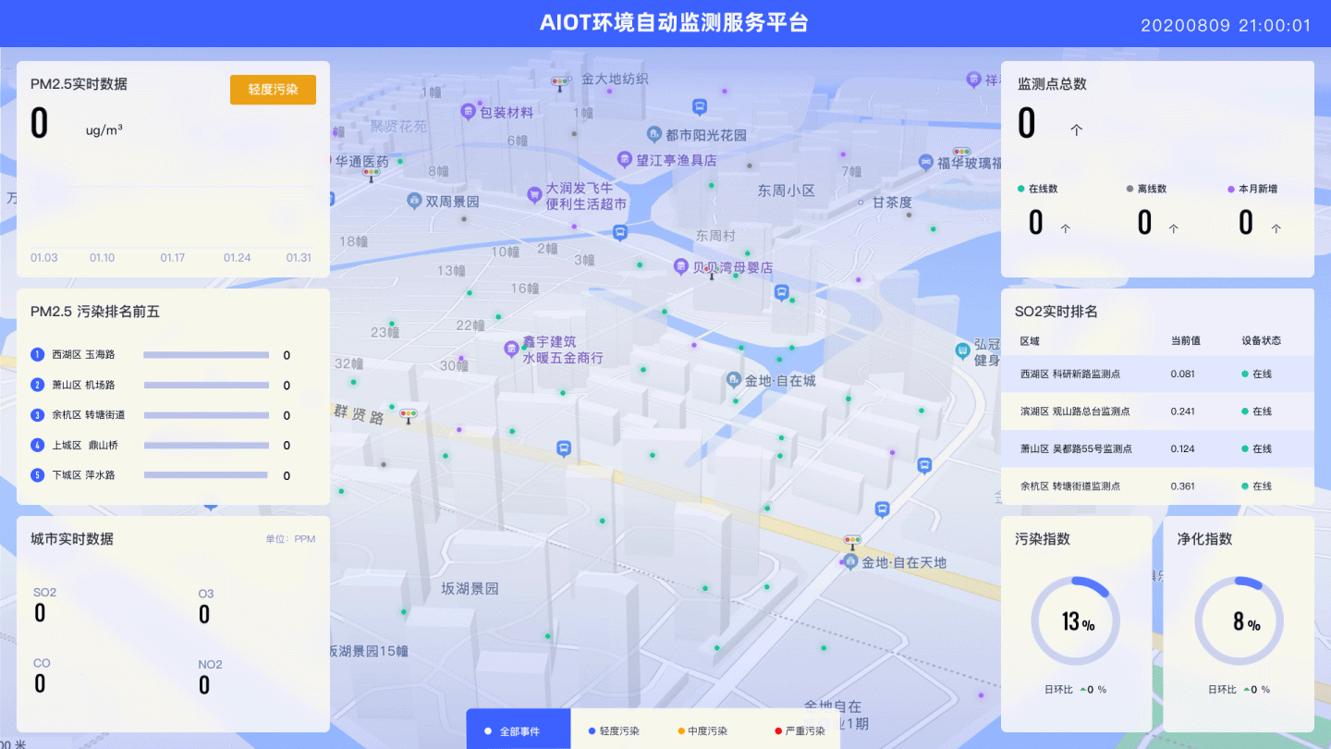Click 萧山区 吴都路55号监测点 table row

[x=1157, y=448]
